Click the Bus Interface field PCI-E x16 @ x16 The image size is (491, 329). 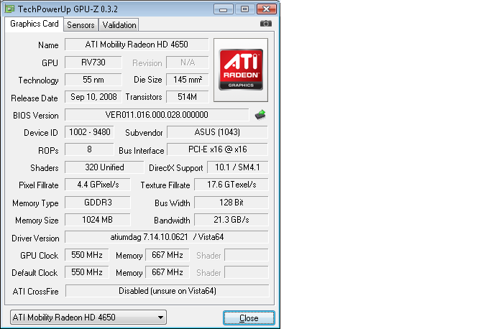(x=217, y=149)
